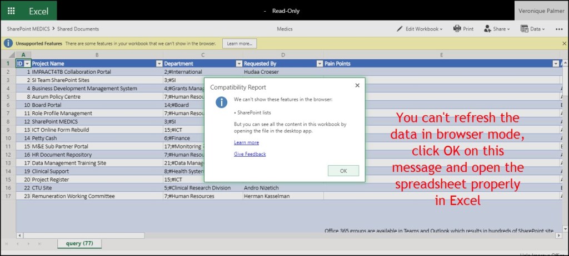Select the SharePoint MEDICS project name cell

[x=55, y=121]
